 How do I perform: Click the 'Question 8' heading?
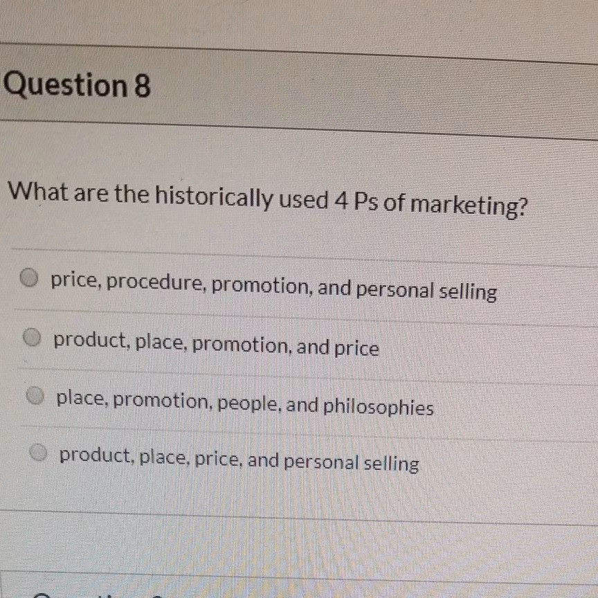click(x=77, y=86)
